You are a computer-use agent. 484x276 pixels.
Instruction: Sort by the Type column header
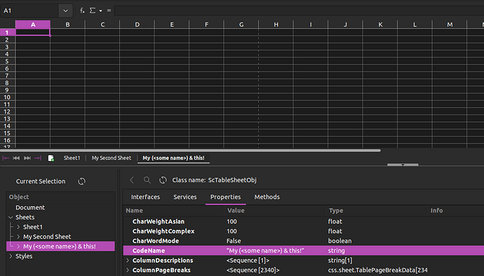pyautogui.click(x=336, y=211)
